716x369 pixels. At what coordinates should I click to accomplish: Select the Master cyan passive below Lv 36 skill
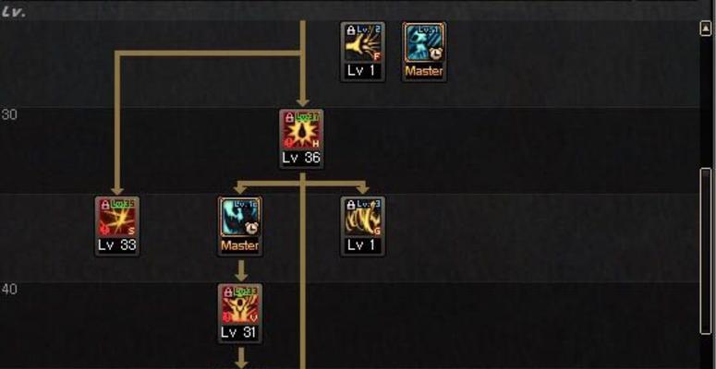240,217
